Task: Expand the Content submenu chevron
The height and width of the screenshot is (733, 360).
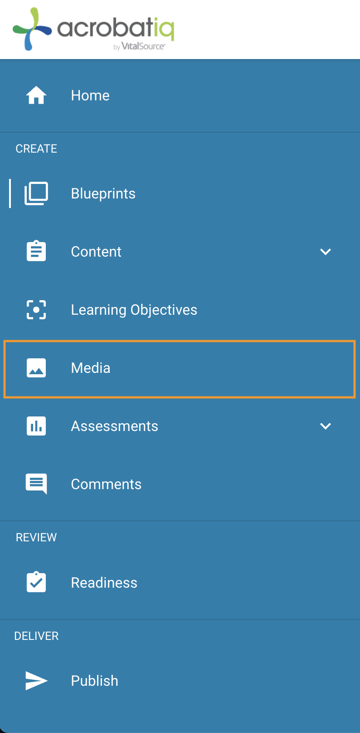Action: tap(326, 252)
